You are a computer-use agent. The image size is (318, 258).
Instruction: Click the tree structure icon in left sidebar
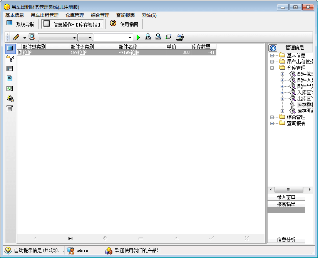[x=10, y=59]
